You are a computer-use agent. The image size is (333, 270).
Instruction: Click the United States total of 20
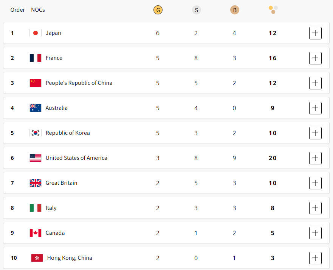pos(273,158)
